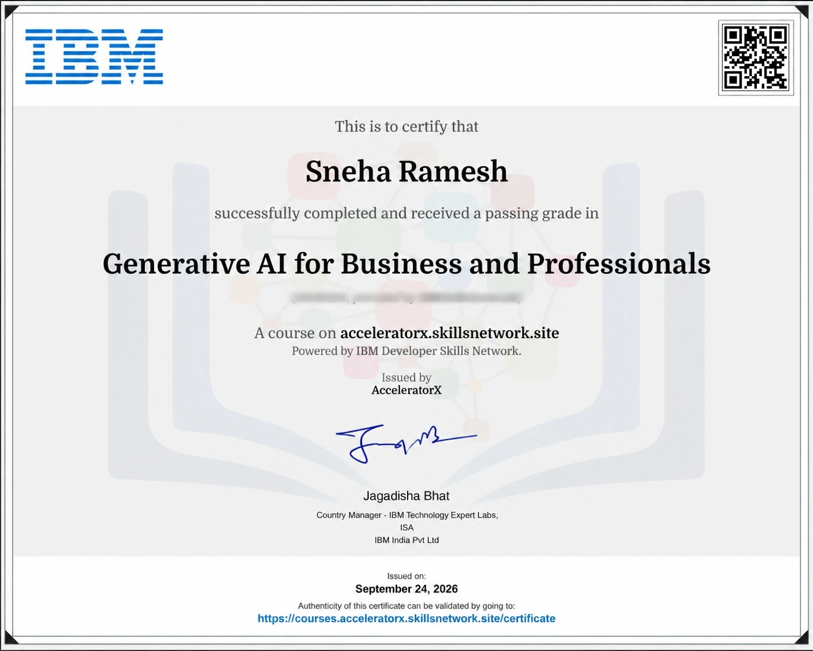This screenshot has height=651, width=813.
Task: Click the AcceleratorX issuer name
Action: coord(407,390)
